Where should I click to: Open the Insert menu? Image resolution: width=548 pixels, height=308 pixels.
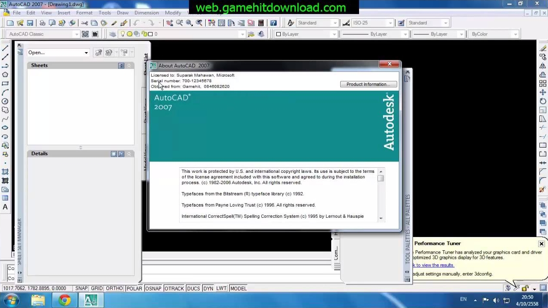tap(64, 13)
